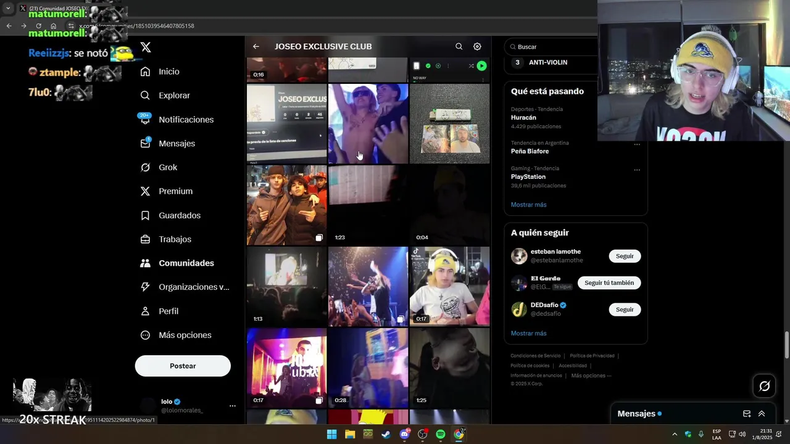Open the Premium X icon

click(145, 191)
